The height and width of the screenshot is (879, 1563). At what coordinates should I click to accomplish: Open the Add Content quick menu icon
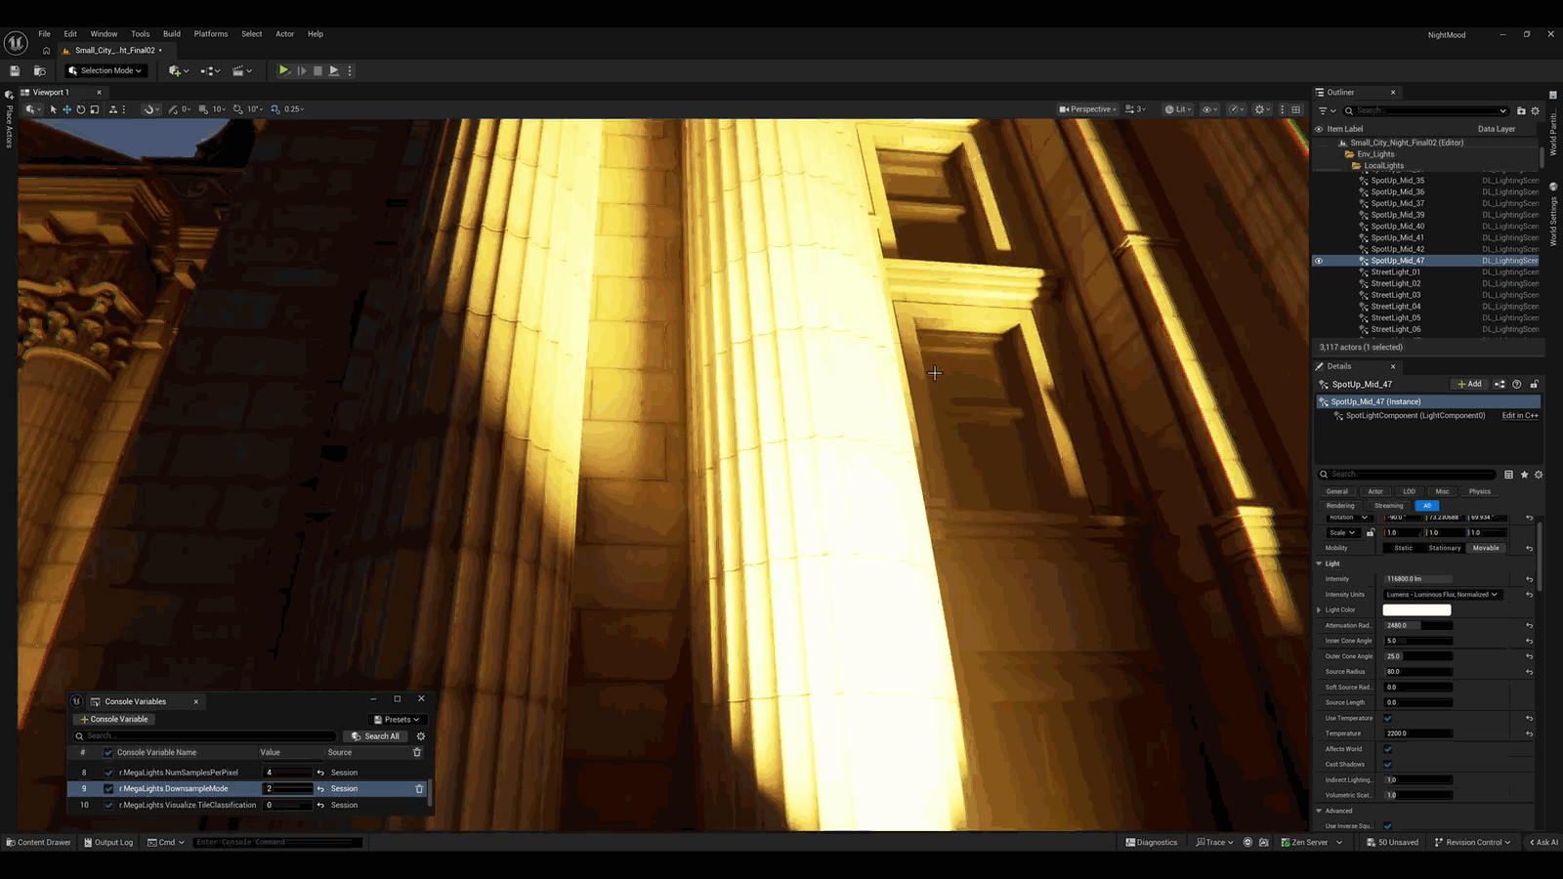[178, 70]
